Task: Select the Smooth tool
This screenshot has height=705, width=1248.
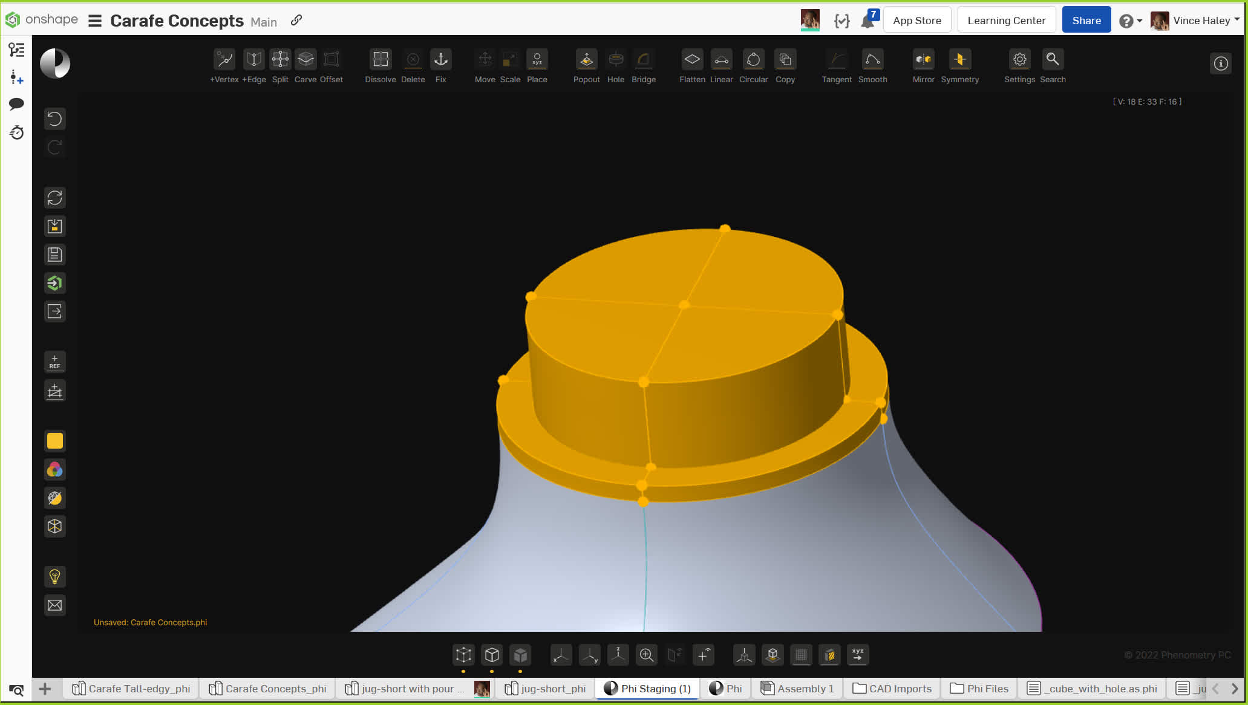Action: [x=872, y=60]
